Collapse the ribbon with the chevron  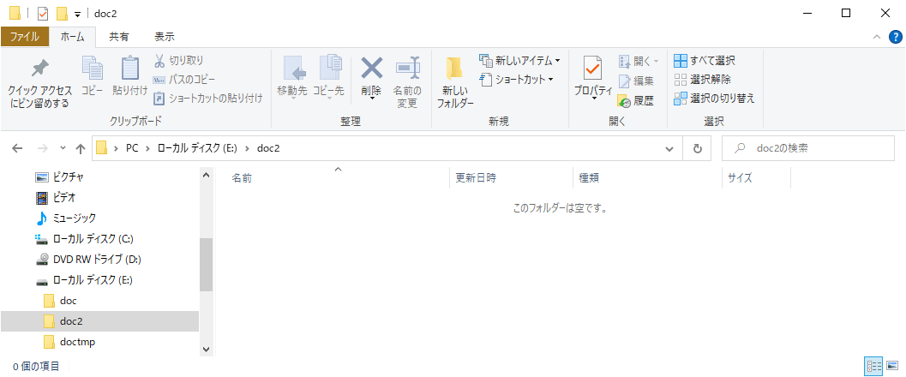[x=877, y=37]
